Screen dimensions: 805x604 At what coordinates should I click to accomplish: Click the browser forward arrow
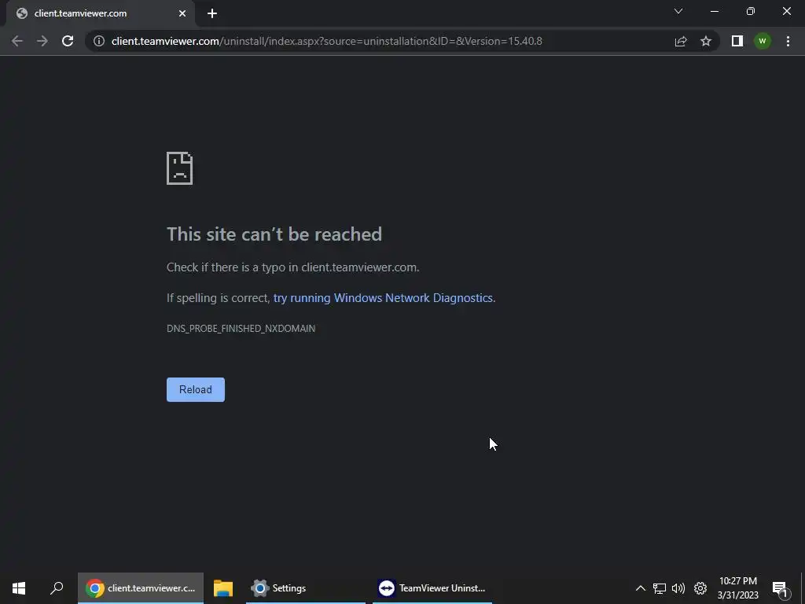tap(42, 41)
